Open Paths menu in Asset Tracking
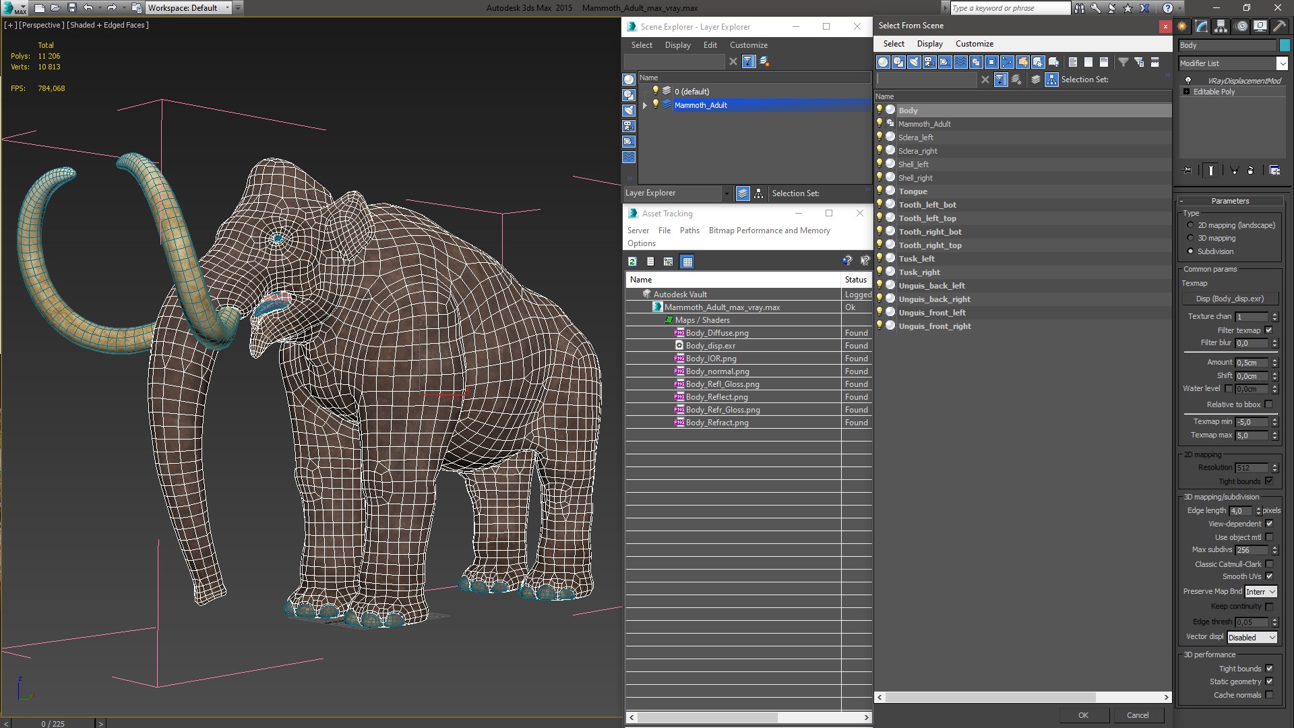This screenshot has height=728, width=1294. coord(689,231)
